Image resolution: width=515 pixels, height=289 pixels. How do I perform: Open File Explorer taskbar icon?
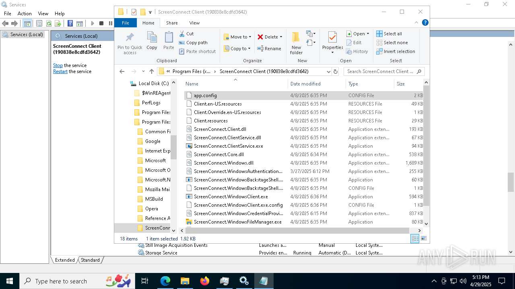pyautogui.click(x=185, y=281)
